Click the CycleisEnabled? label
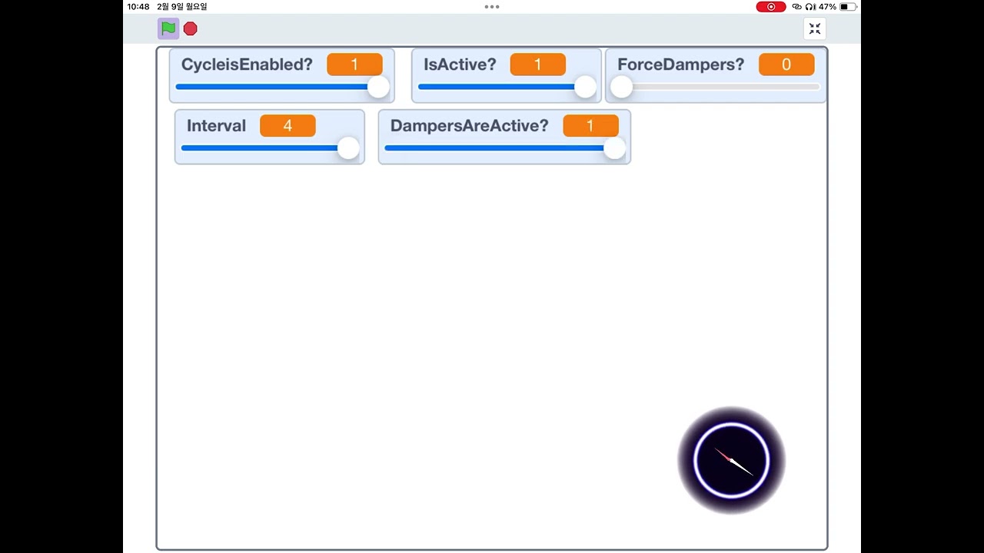 247,65
